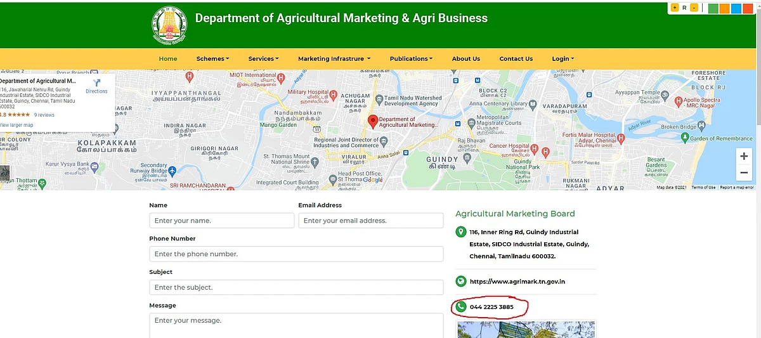Expand the Marketing Infrastrure dropdown menu
761x338 pixels.
tap(334, 58)
